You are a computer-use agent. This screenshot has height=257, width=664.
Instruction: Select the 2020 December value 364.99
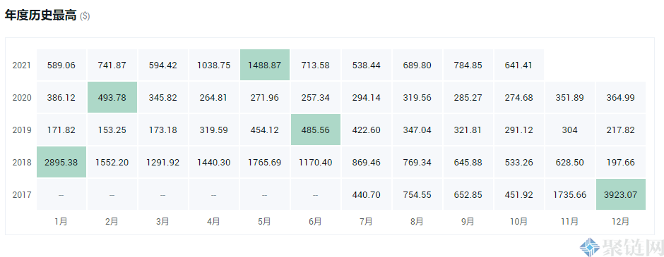coord(620,98)
